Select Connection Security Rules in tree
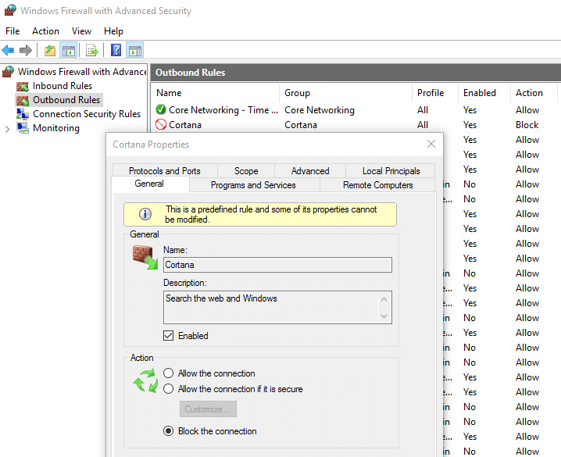 (87, 114)
